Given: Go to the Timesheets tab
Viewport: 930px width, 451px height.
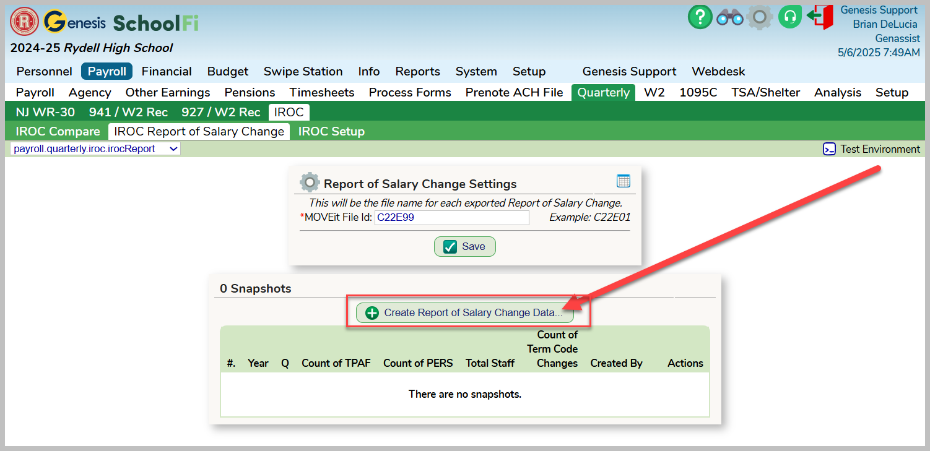Looking at the screenshot, I should tap(322, 93).
